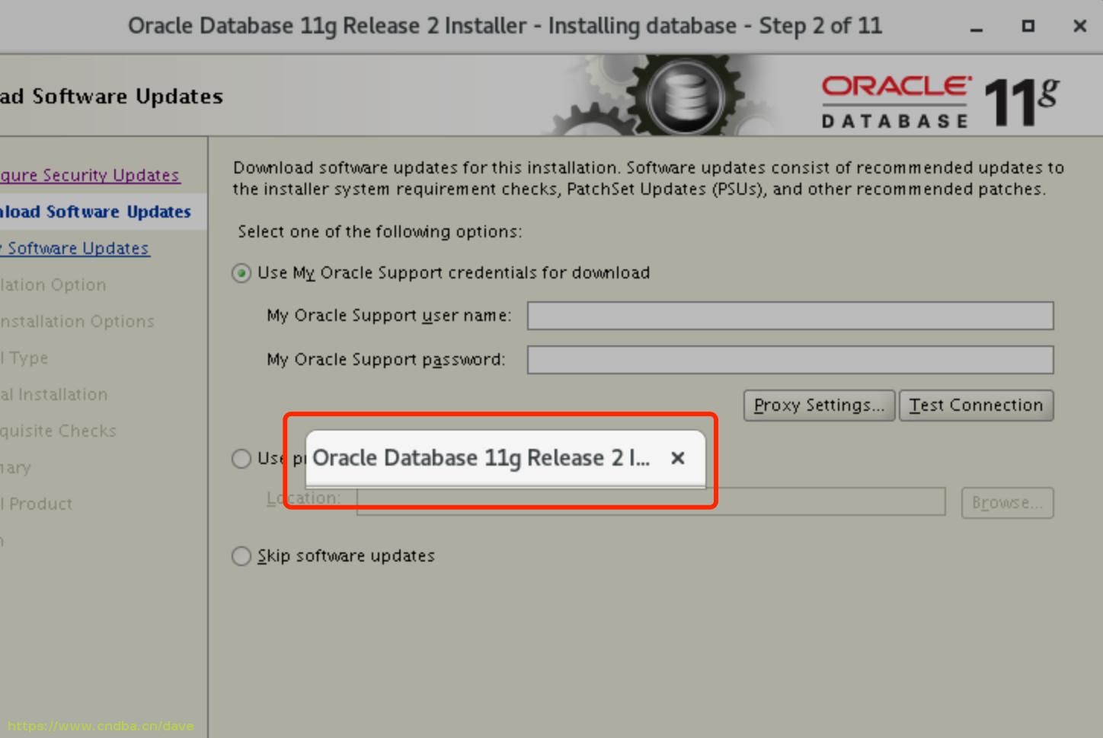Go to Configure Security Updates step
This screenshot has width=1103, height=738.
click(90, 175)
